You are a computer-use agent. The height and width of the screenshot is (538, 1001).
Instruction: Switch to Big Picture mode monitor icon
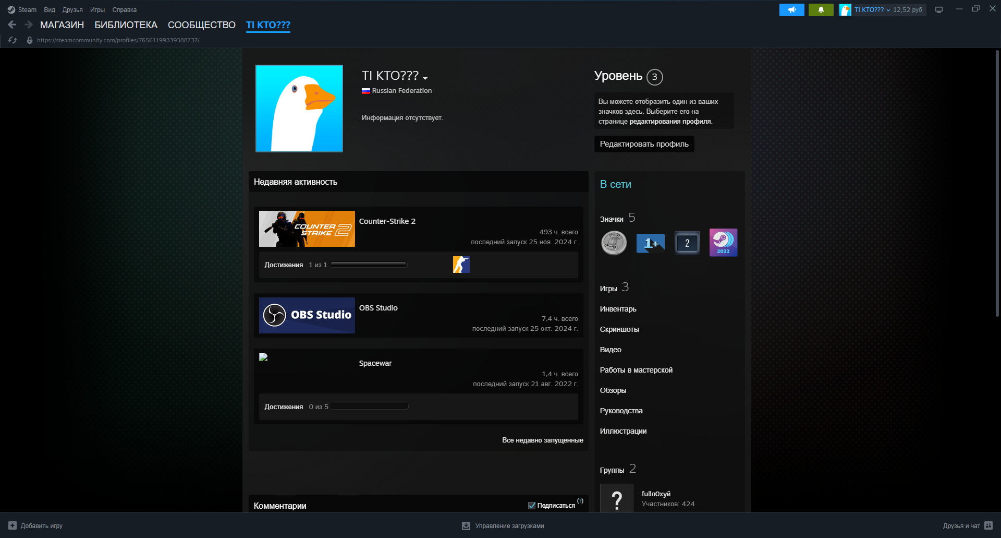939,10
